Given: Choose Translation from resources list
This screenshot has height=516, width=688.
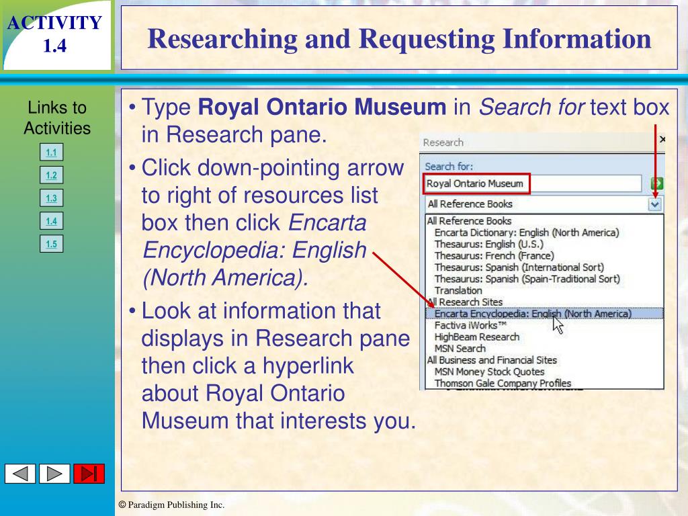Looking at the screenshot, I should click(458, 290).
